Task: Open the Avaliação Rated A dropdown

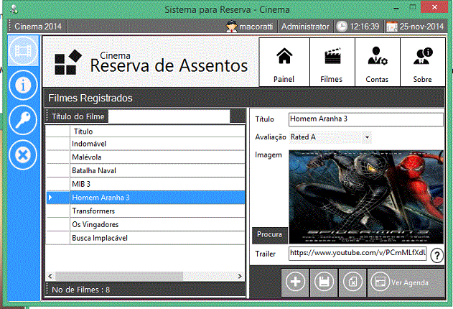Action: click(330, 137)
